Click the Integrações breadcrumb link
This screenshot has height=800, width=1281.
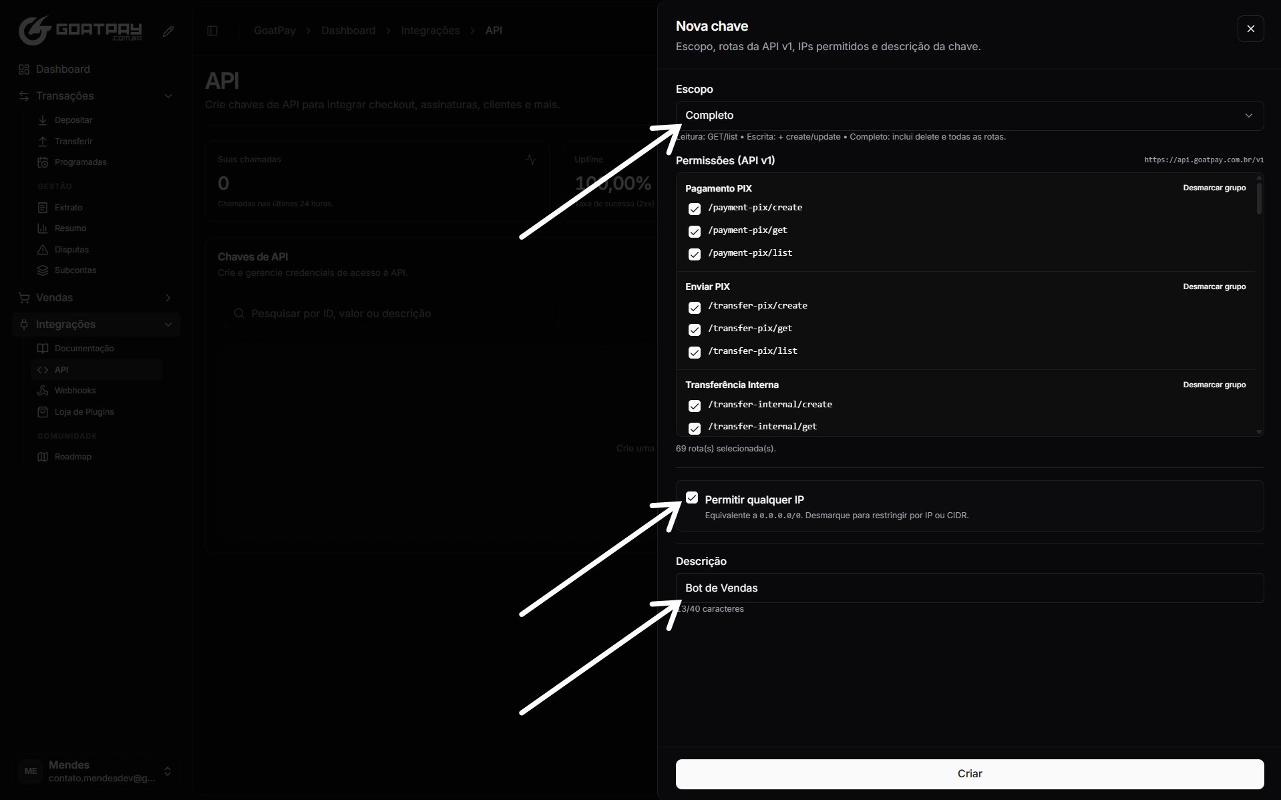pos(430,31)
